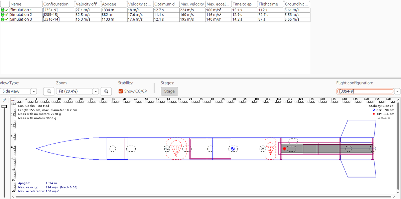Disable the Show CG/CP checkbox
401x199 pixels.
click(x=121, y=91)
